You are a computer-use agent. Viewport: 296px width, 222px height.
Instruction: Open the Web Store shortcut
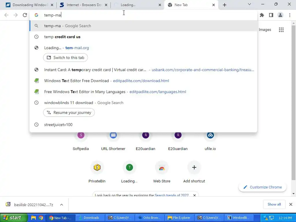pyautogui.click(x=162, y=172)
